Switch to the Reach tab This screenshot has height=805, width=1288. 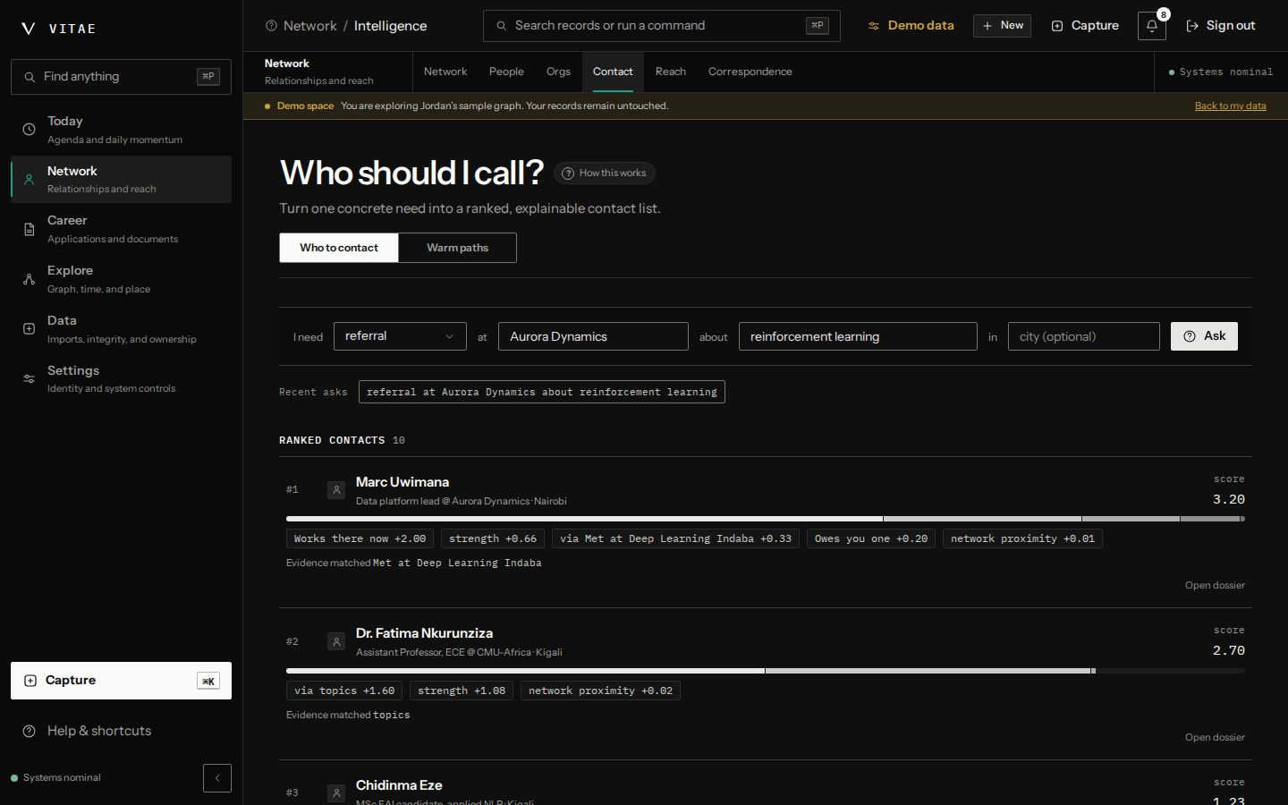[x=671, y=72]
